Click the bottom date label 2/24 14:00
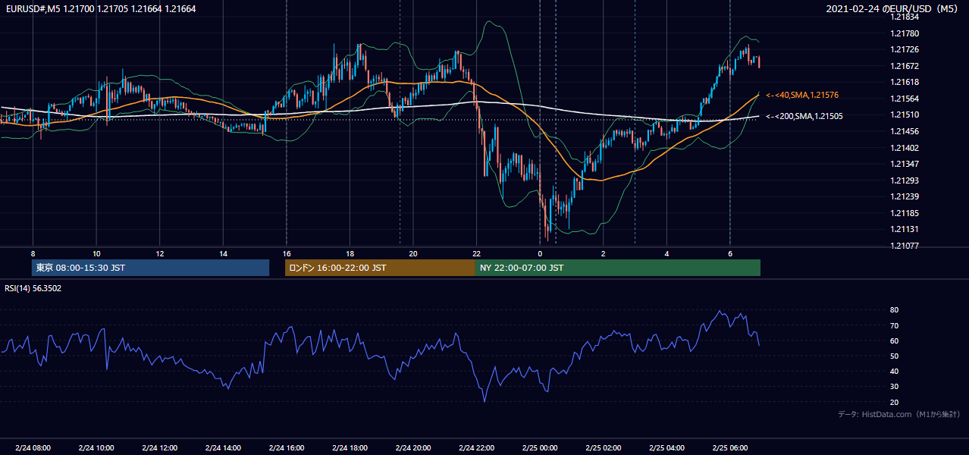Viewport: 969px width, 455px height. [x=223, y=448]
